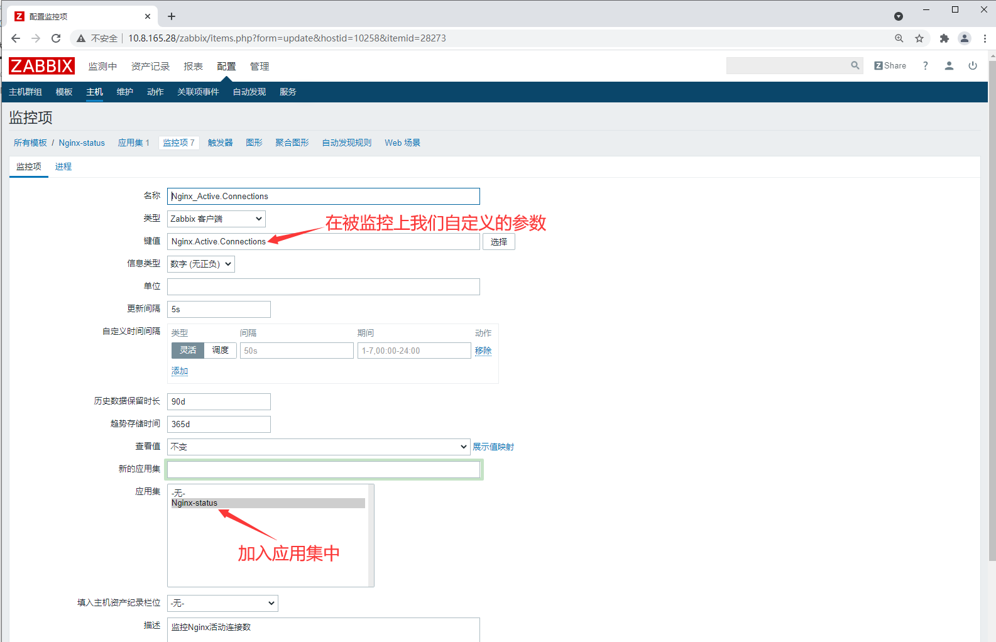Open a new browser tab

172,16
